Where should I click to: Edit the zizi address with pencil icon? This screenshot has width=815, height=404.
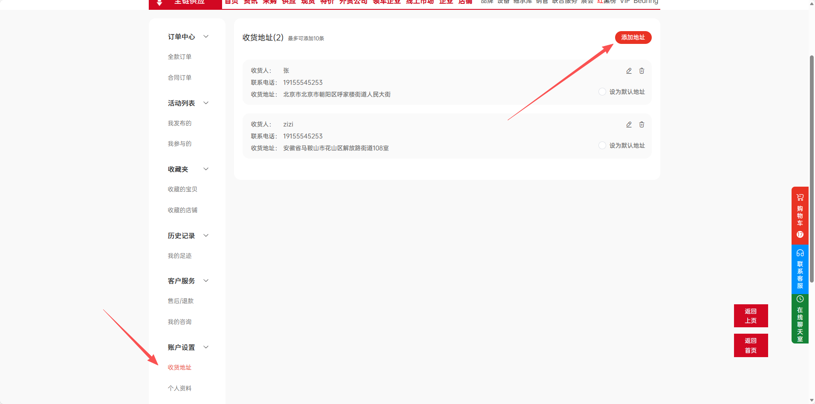[x=629, y=124]
